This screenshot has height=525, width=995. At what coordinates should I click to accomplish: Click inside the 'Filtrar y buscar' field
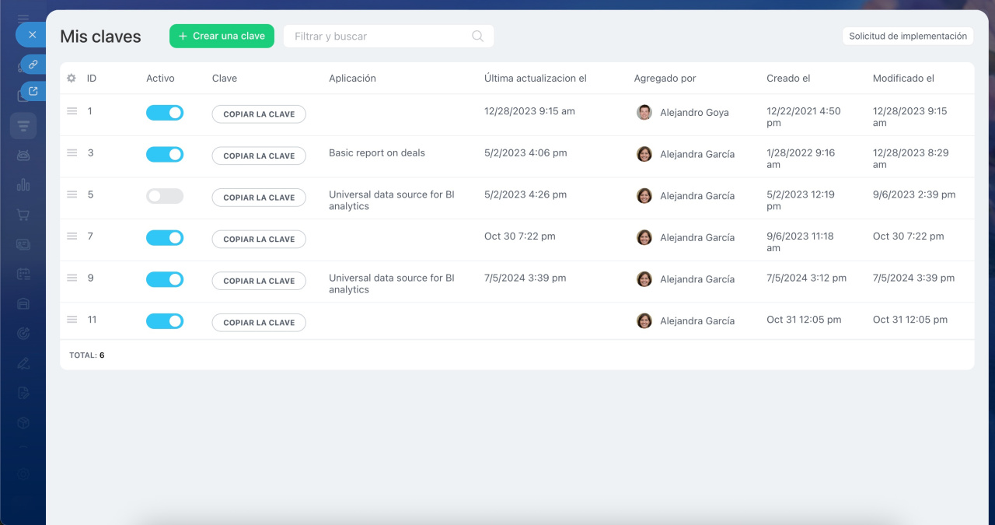[381, 36]
